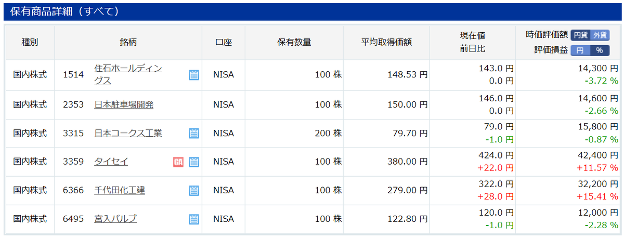This screenshot has width=624, height=238.
Task: Click the 銘柄 column header
Action: (x=128, y=43)
